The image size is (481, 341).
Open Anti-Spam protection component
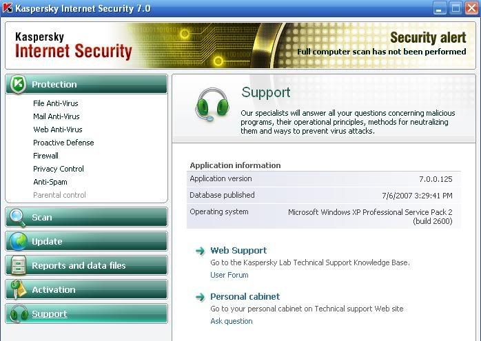click(x=50, y=182)
